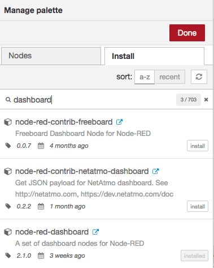Screen dimensions: 214x268
Task: Switch to the Nodes tab
Action: coord(51,56)
